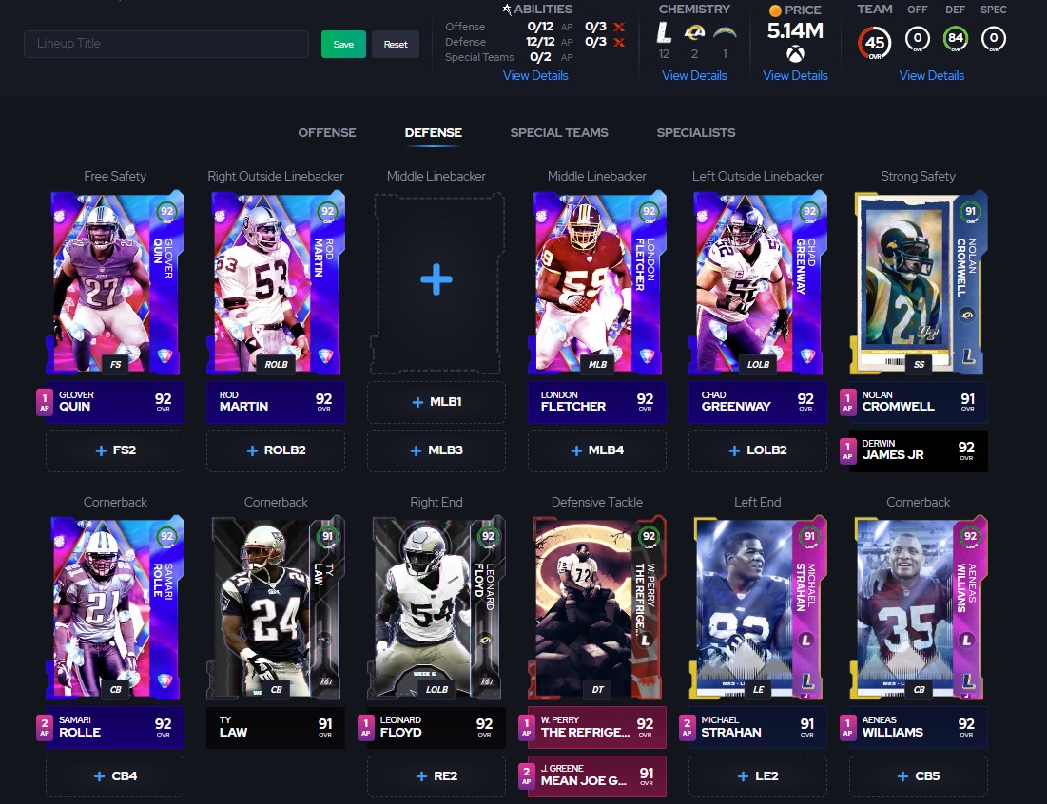Click the DEF rating circle showing 84
The image size is (1047, 804).
pyautogui.click(x=956, y=39)
